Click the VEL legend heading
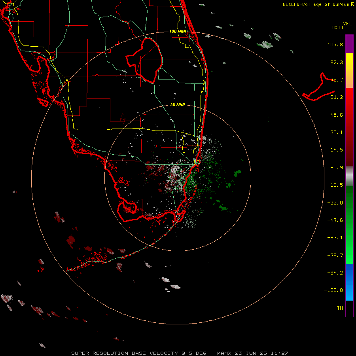This screenshot has width=356, height=356. (347, 24)
